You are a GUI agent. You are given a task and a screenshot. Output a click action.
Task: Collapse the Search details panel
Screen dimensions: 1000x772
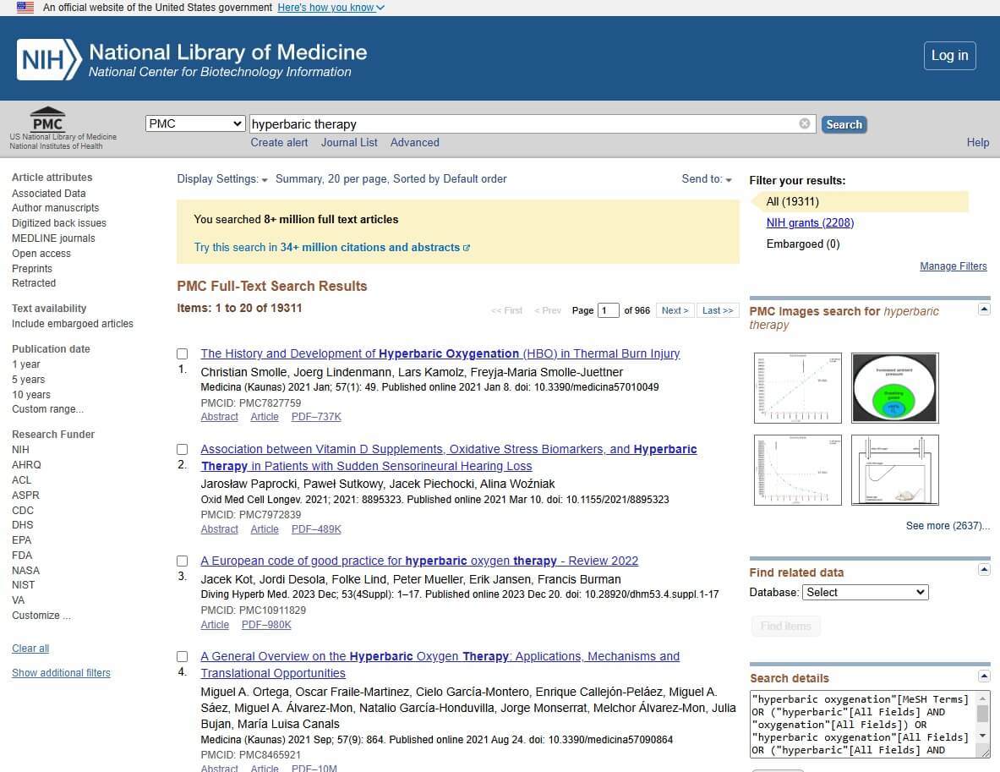pos(983,676)
